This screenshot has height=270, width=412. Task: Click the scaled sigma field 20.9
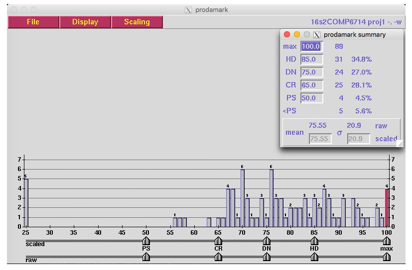(358, 139)
